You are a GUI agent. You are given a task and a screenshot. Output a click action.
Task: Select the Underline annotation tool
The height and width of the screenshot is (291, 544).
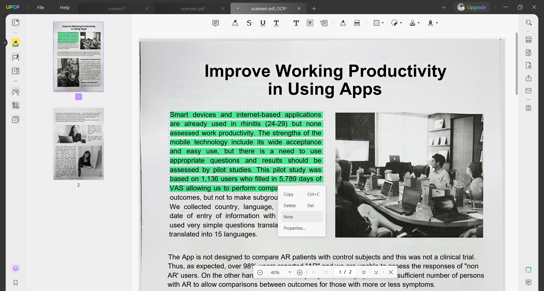[x=263, y=23]
